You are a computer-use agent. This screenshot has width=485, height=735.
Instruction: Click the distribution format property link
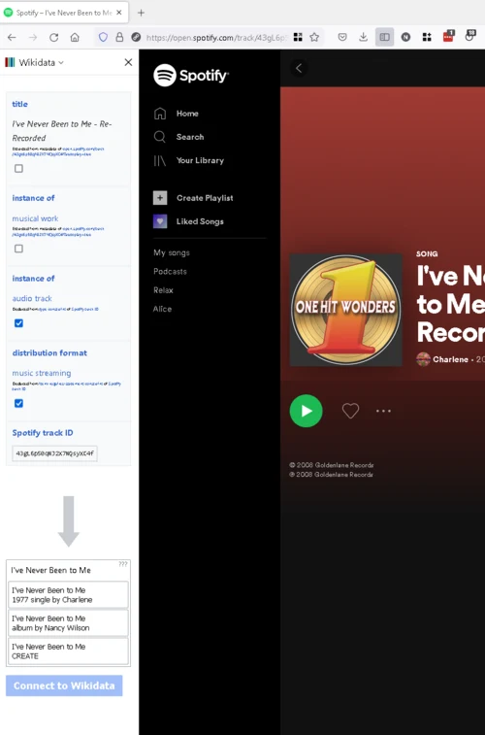pos(49,353)
